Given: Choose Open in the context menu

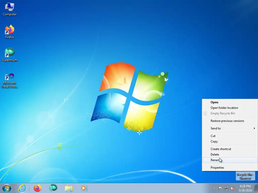Looking at the screenshot, I should point(230,102).
